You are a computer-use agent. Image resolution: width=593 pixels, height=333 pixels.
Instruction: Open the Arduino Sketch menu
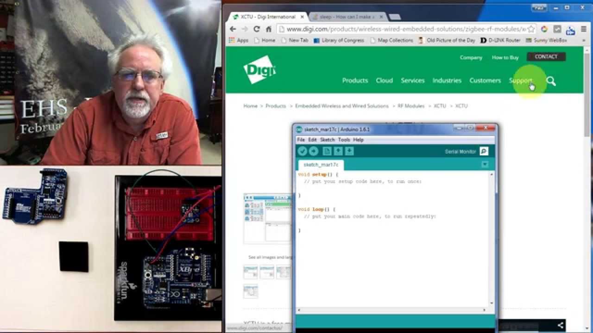[328, 140]
